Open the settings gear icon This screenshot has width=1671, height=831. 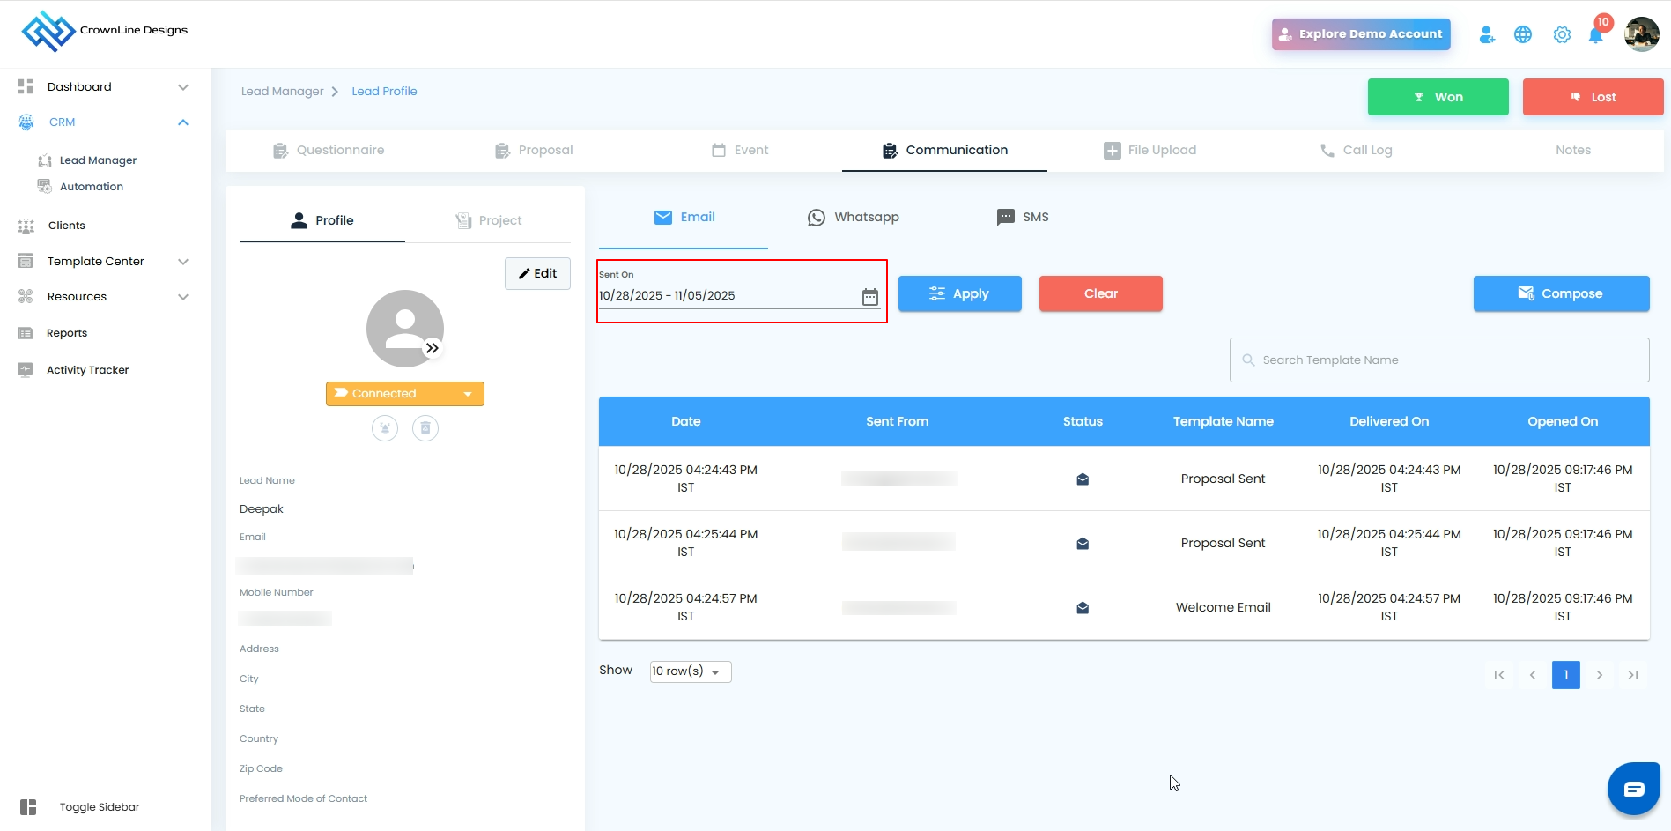1562,34
